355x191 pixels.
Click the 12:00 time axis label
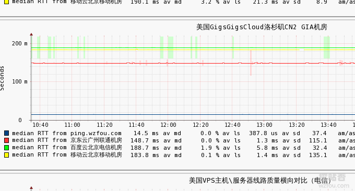[x=168, y=125]
